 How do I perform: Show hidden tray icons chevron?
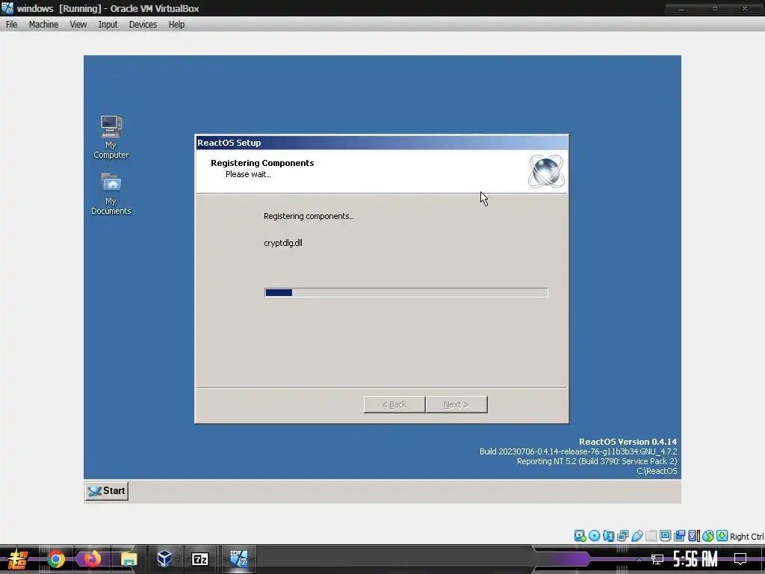point(639,559)
